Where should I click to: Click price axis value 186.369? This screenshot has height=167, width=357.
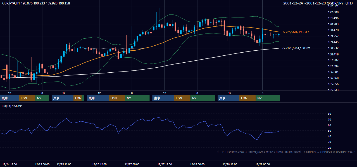(x=333, y=78)
